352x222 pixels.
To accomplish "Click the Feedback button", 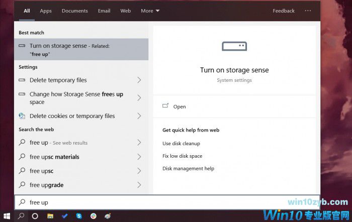I will (284, 11).
